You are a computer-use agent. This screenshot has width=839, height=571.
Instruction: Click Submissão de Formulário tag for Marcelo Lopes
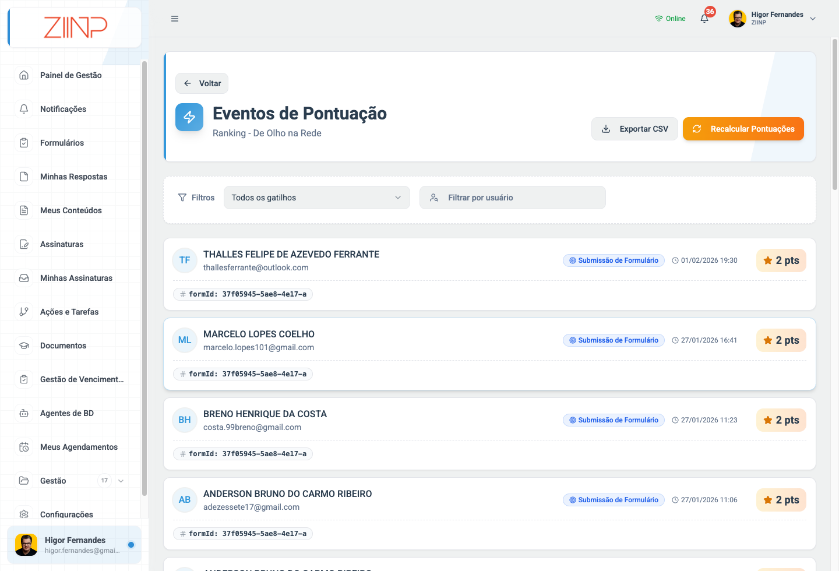(x=614, y=340)
